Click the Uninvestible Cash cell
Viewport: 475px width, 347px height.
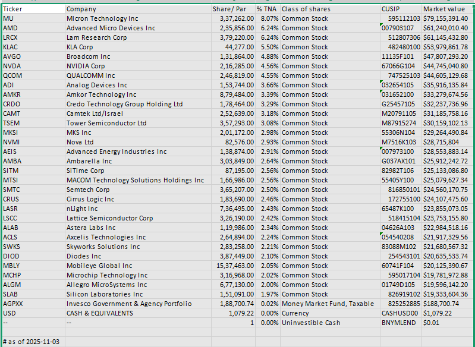pos(329,323)
